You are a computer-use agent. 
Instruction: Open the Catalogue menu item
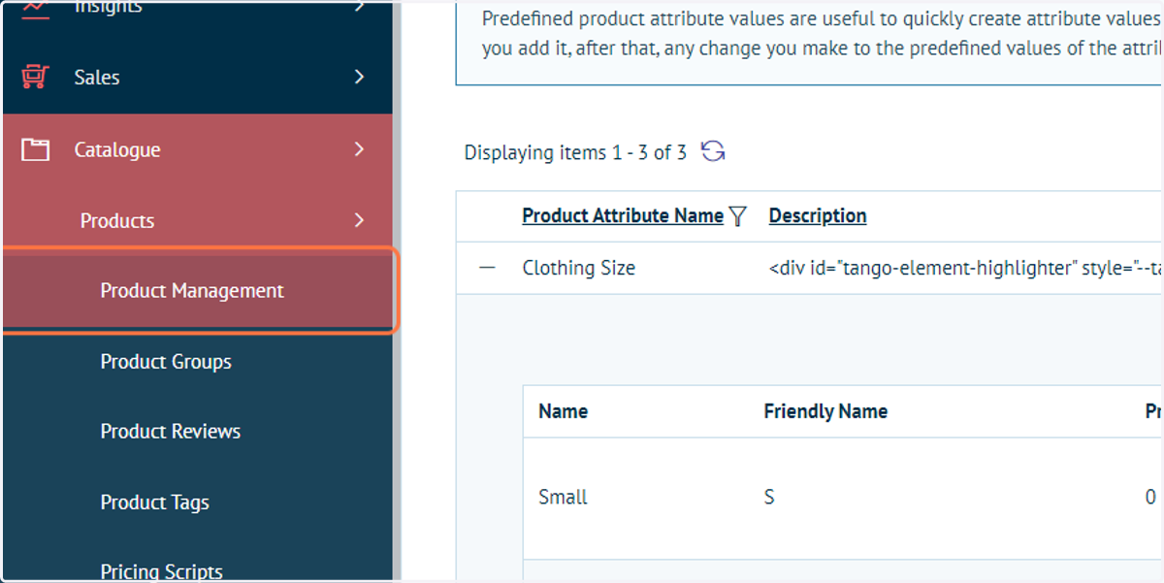(x=117, y=150)
